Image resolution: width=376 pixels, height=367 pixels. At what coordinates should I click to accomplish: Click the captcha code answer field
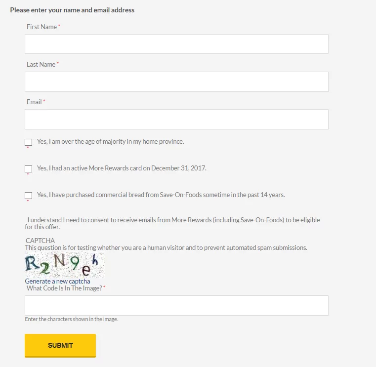(176, 305)
